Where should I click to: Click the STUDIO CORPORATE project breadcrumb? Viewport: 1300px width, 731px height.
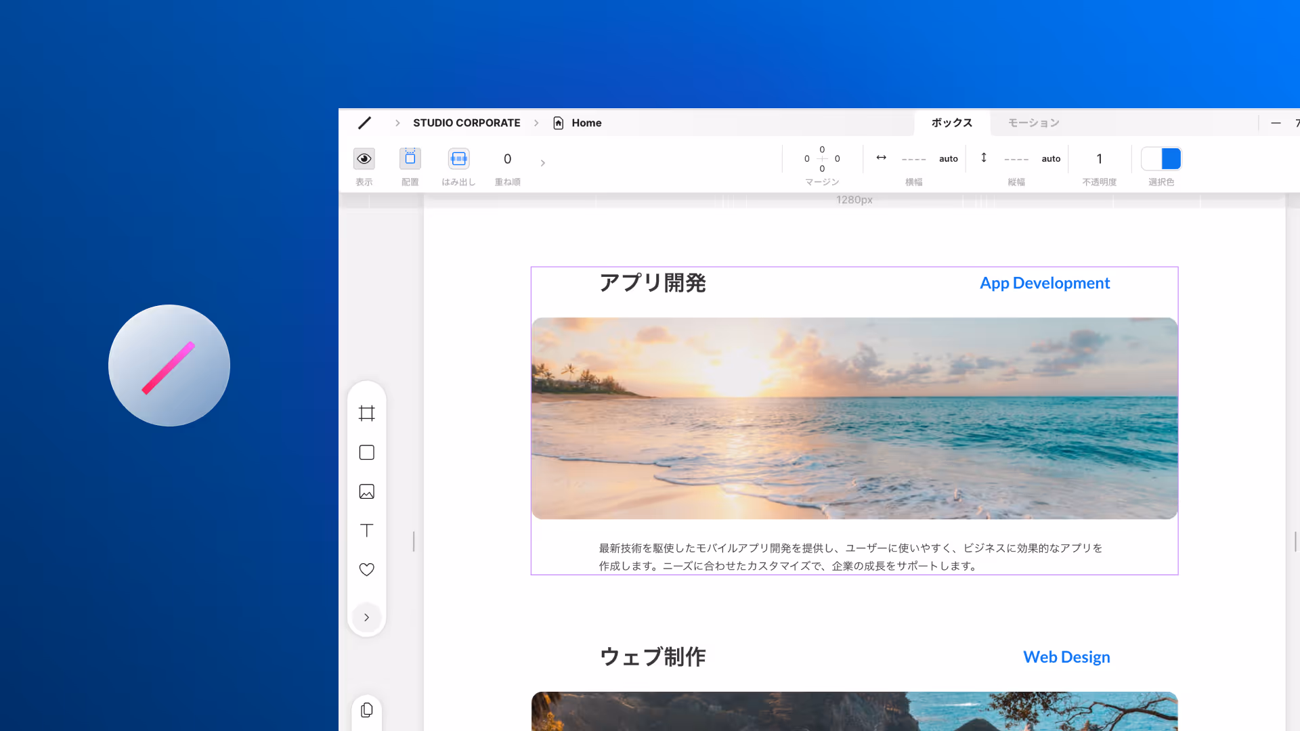click(x=467, y=123)
